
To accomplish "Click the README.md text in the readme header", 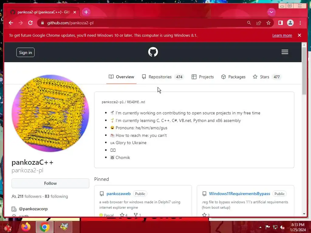I will 136,102.
